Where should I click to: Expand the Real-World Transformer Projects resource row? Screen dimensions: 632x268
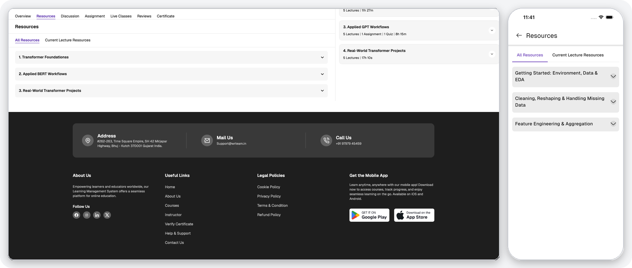pos(171,91)
